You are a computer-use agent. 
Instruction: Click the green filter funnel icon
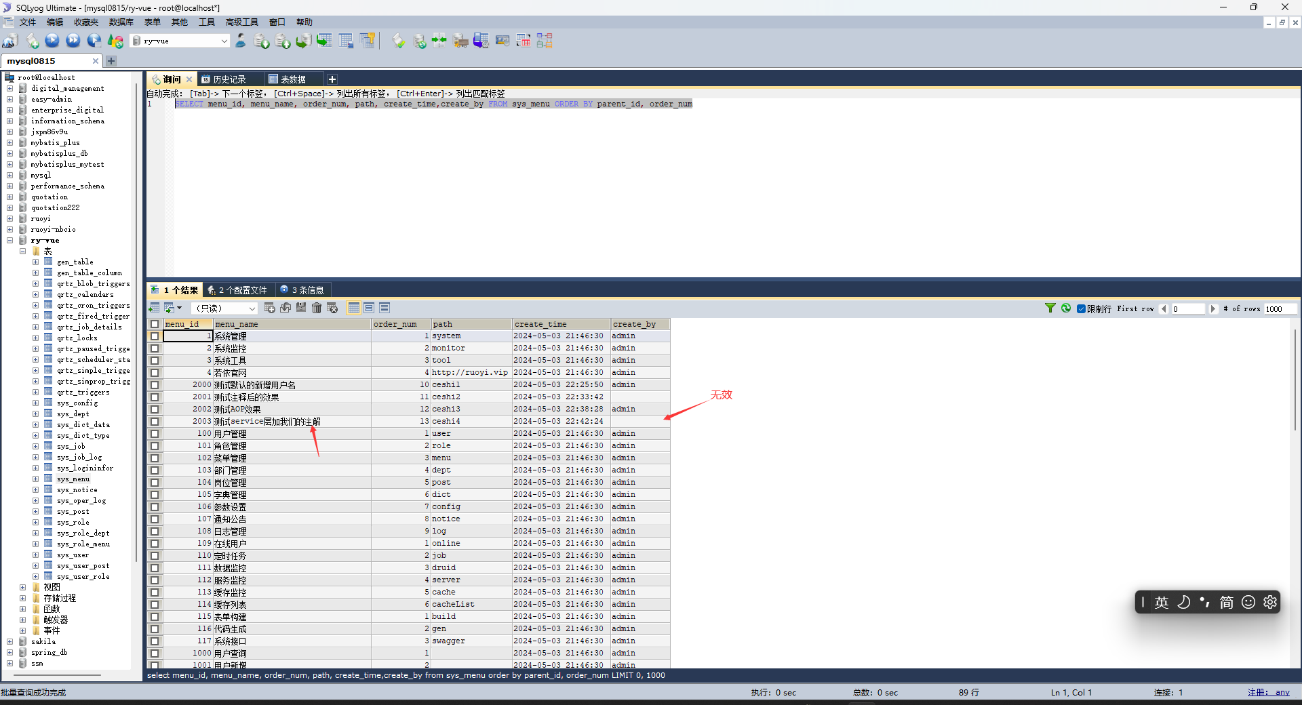coord(1050,308)
